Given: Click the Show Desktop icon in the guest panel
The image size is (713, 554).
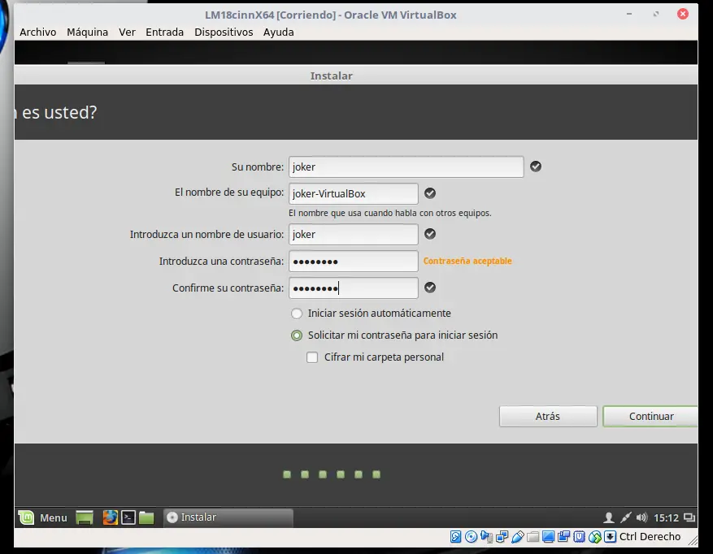Looking at the screenshot, I should [x=85, y=517].
